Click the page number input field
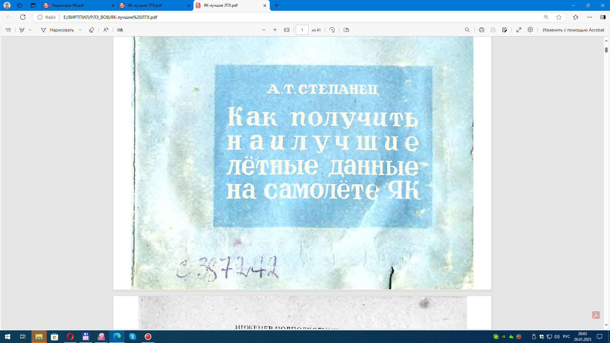 [302, 30]
